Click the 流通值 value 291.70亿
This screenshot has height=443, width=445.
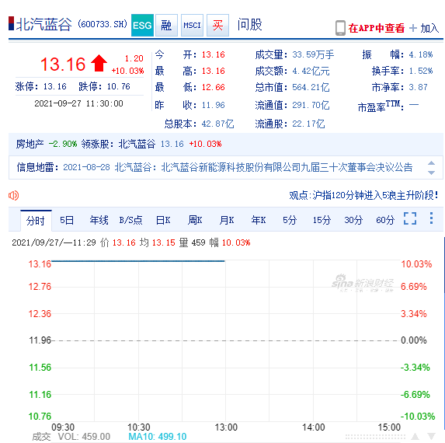(x=311, y=106)
